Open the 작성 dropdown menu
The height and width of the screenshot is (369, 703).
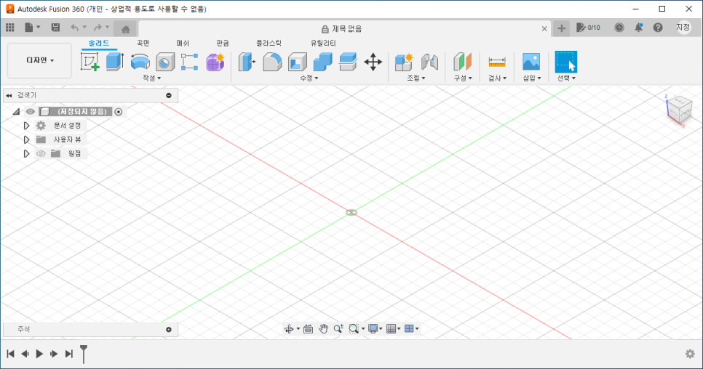click(x=151, y=78)
